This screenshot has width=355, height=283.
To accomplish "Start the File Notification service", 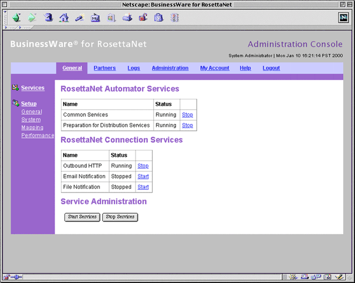I will (x=143, y=187).
